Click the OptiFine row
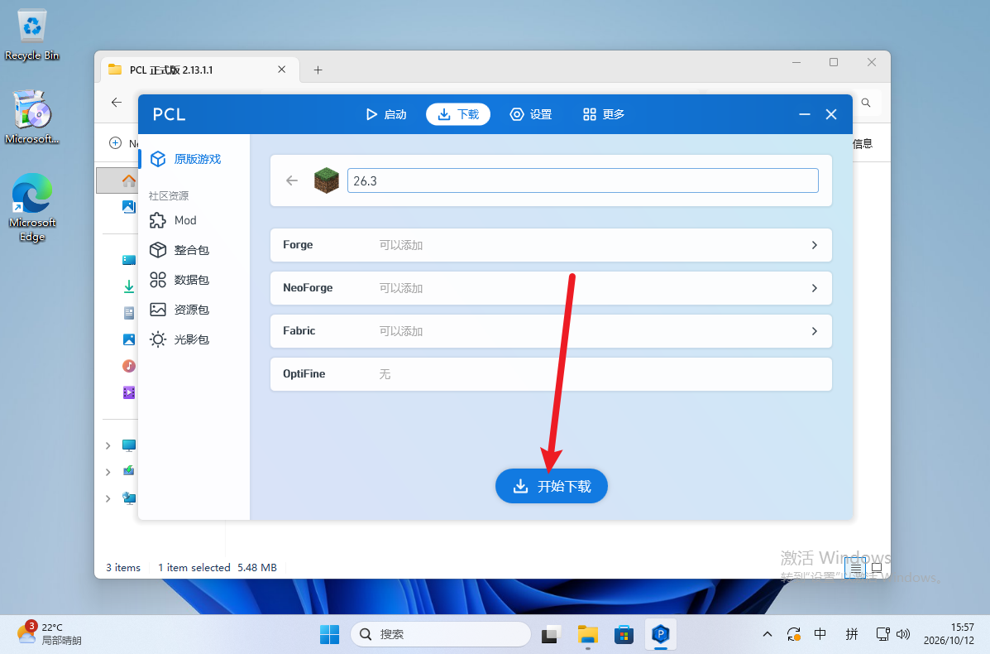The image size is (990, 654). (x=551, y=374)
